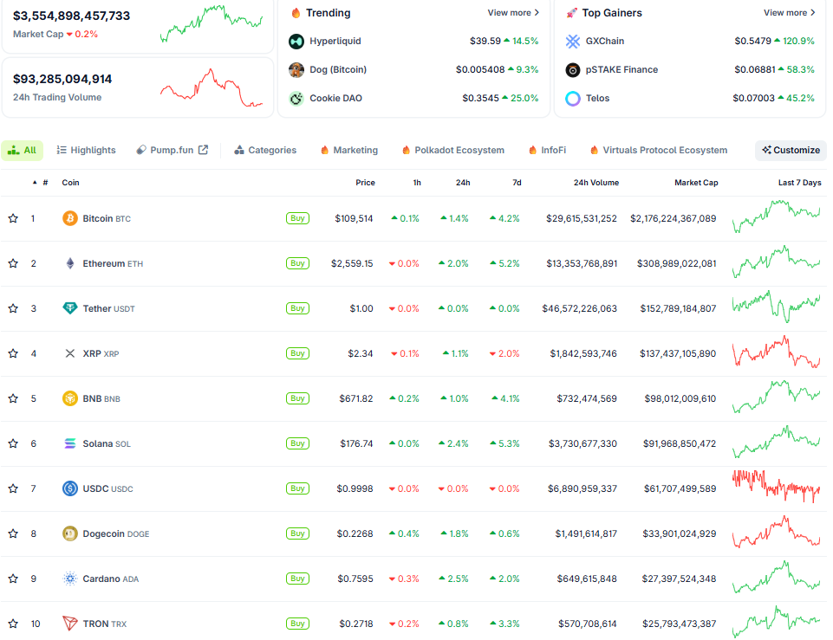Switch to the Highlights tab
The width and height of the screenshot is (833, 640).
tap(86, 150)
